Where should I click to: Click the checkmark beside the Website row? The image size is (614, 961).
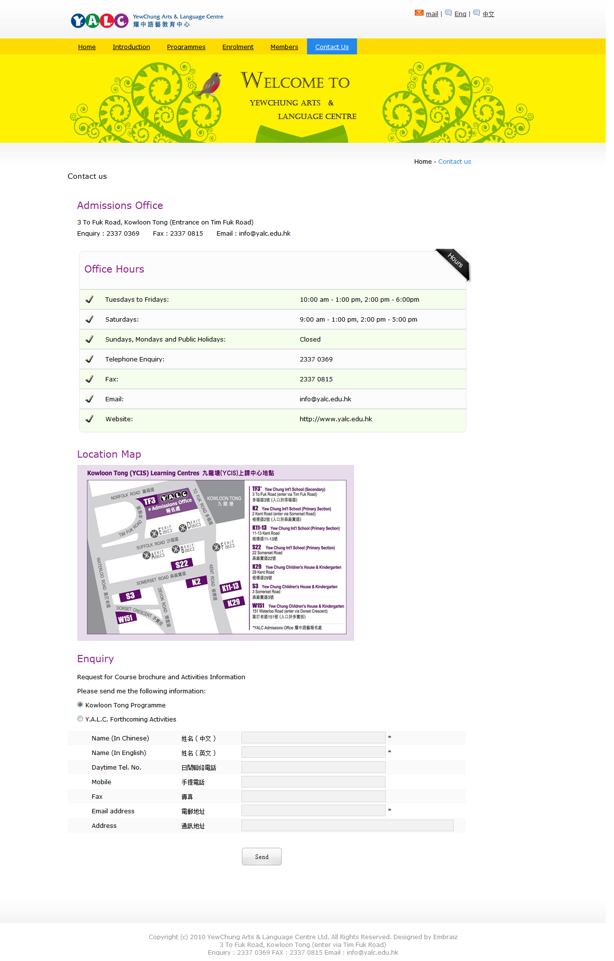89,419
